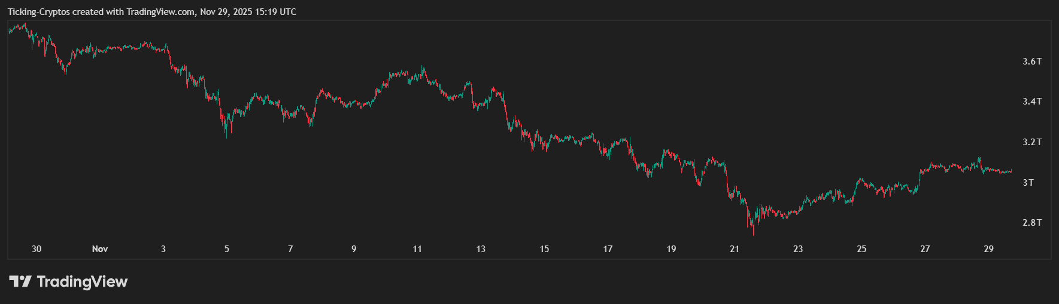Click the 3.2T price scale label
This screenshot has width=1059, height=304.
click(1032, 142)
